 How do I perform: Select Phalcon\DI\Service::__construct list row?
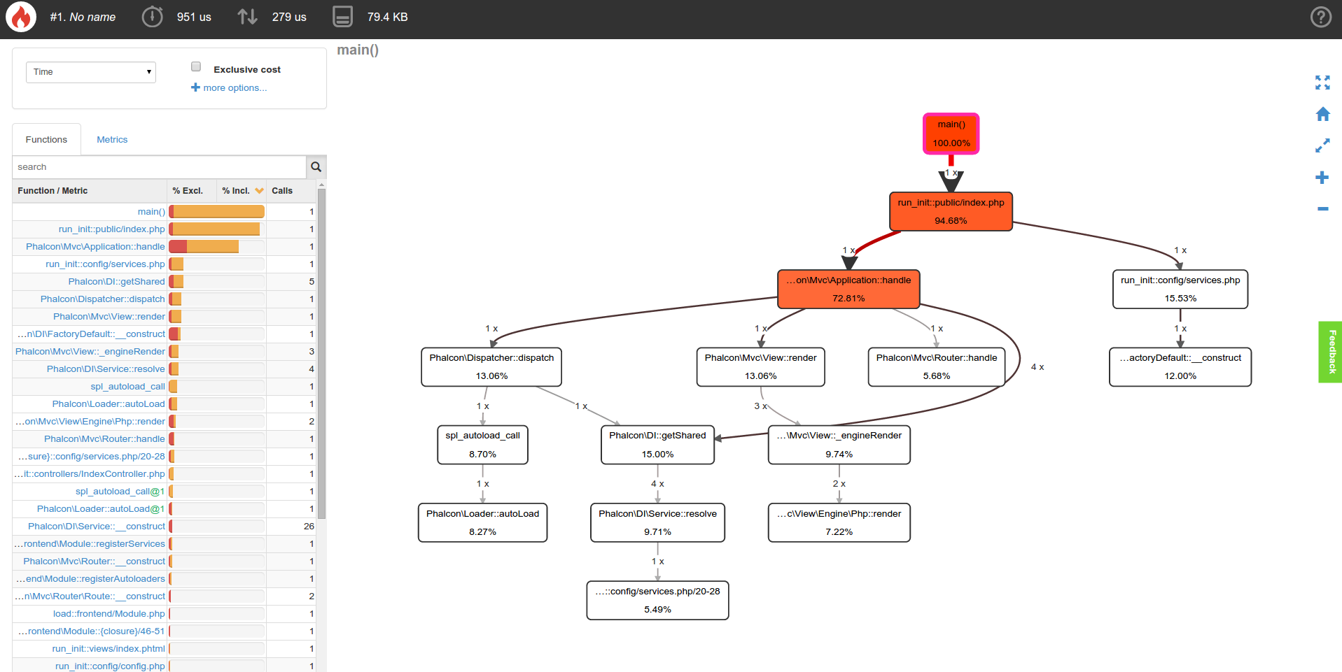point(165,527)
